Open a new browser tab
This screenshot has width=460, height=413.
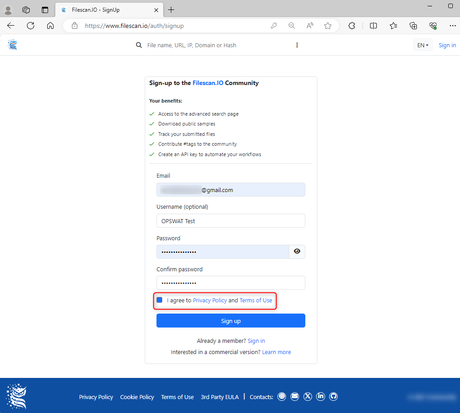coord(171,10)
